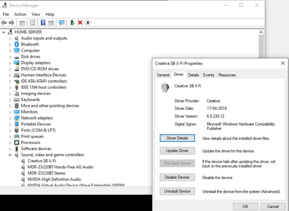Open the Properties toolbar icon
The width and height of the screenshot is (289, 211).
(33, 23)
